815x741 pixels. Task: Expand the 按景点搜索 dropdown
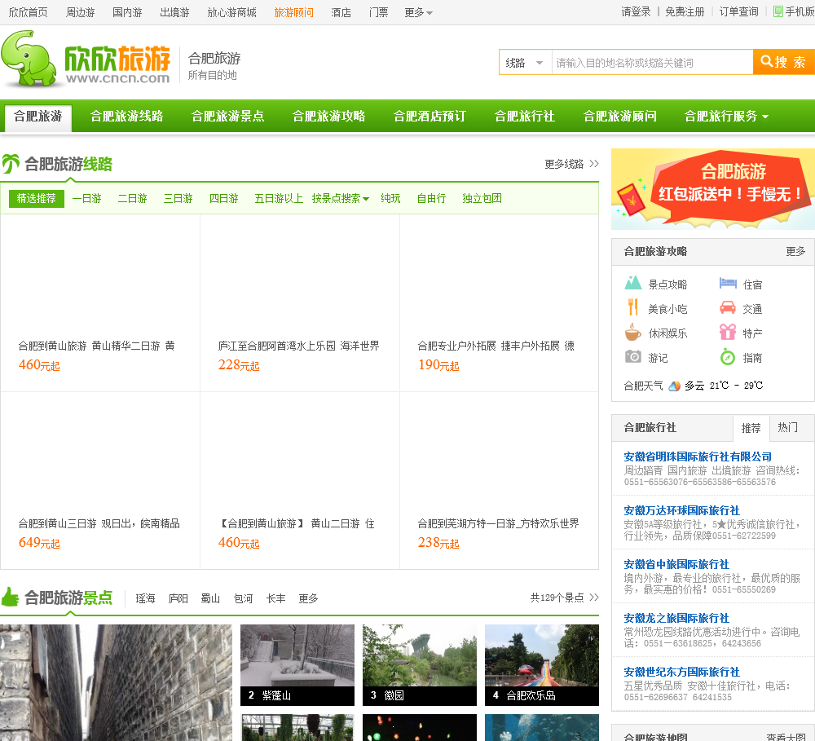[341, 199]
